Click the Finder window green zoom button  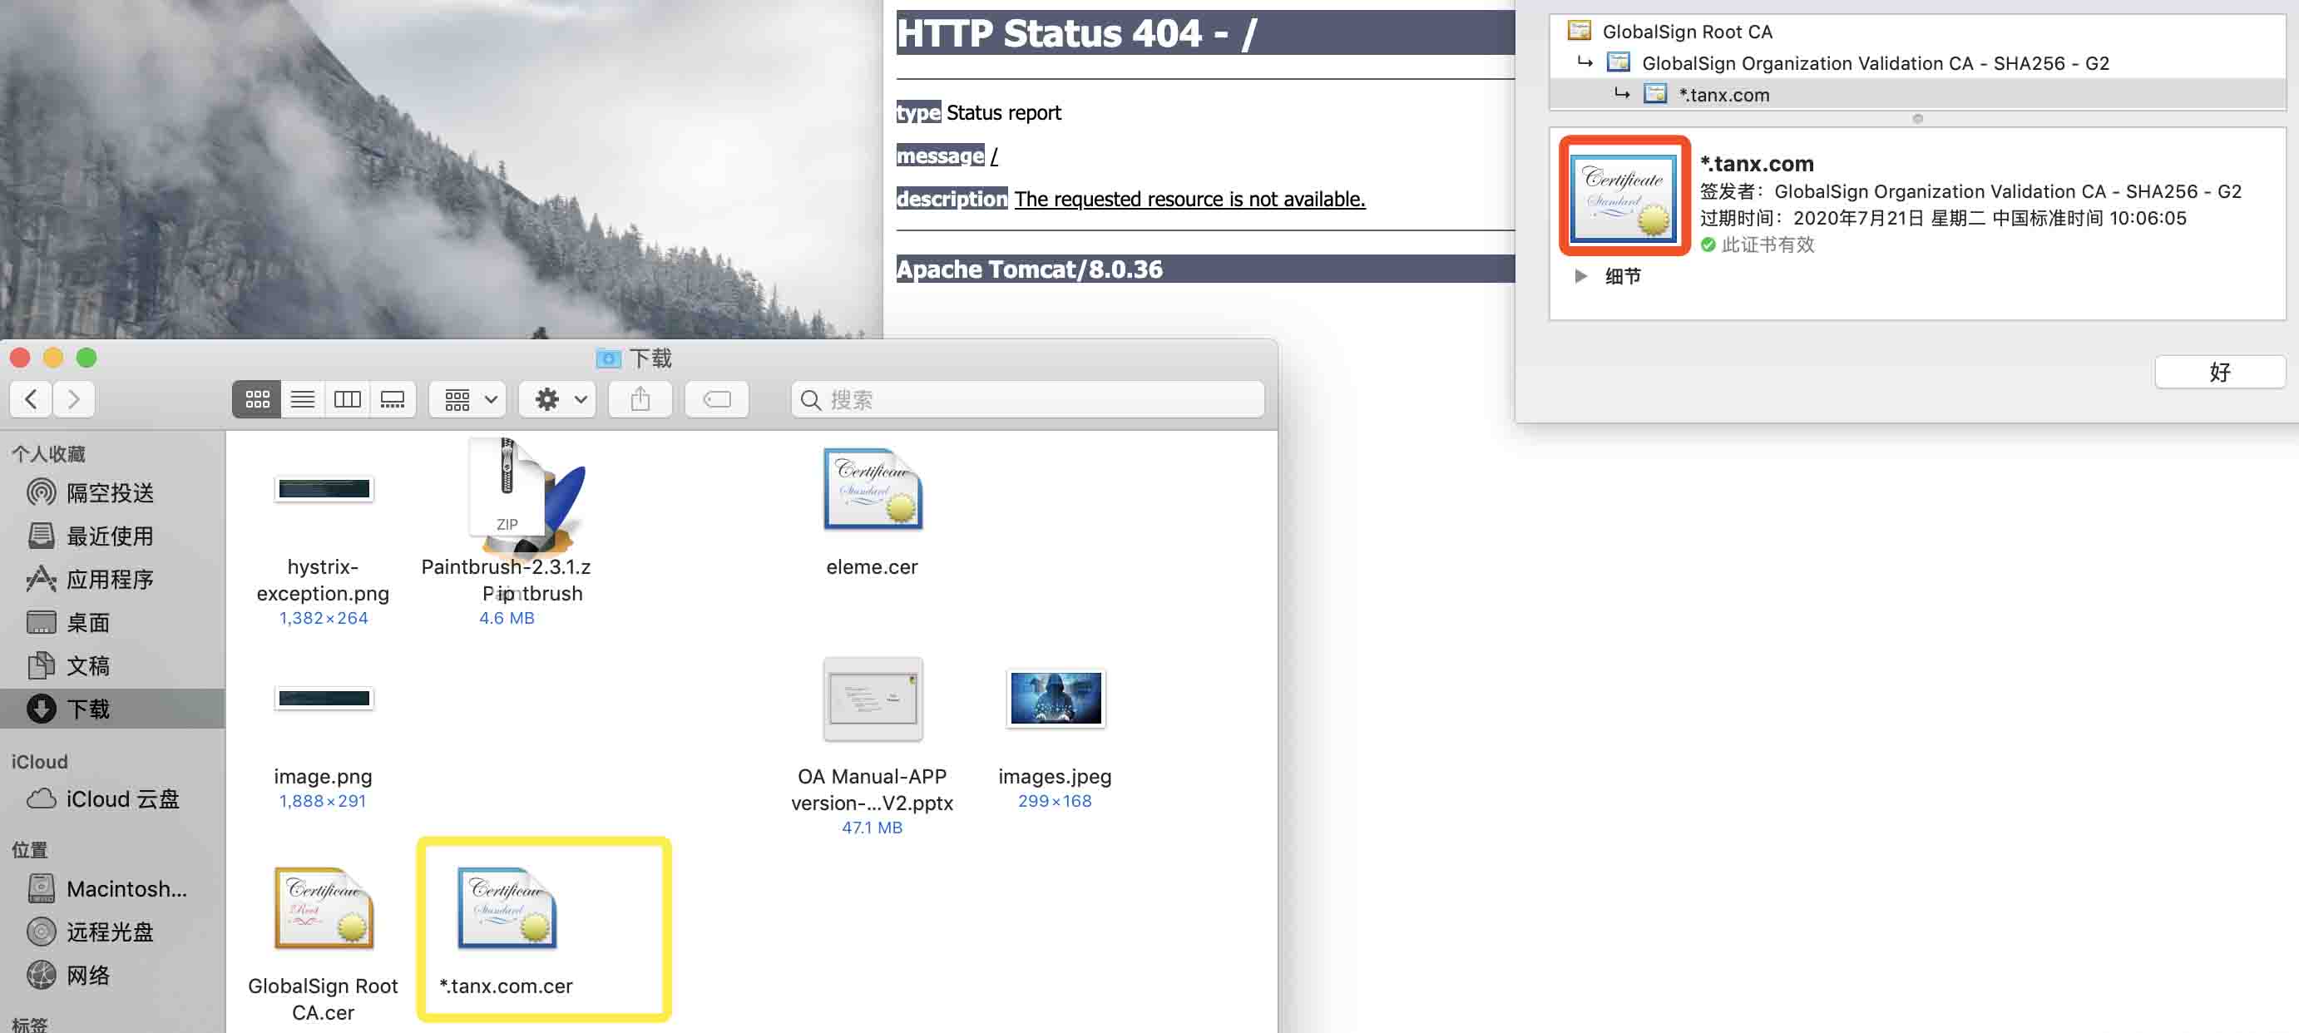point(87,358)
